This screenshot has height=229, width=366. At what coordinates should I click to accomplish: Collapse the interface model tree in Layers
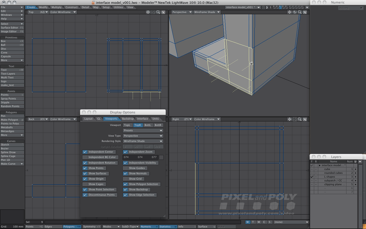click(320, 165)
